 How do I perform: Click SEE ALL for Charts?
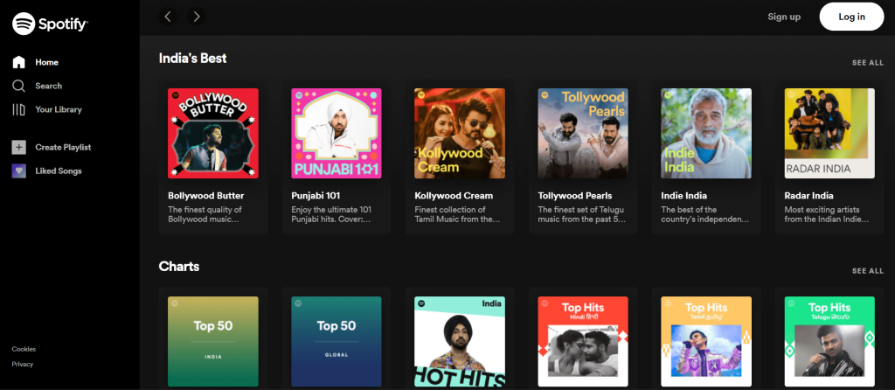pyautogui.click(x=868, y=271)
